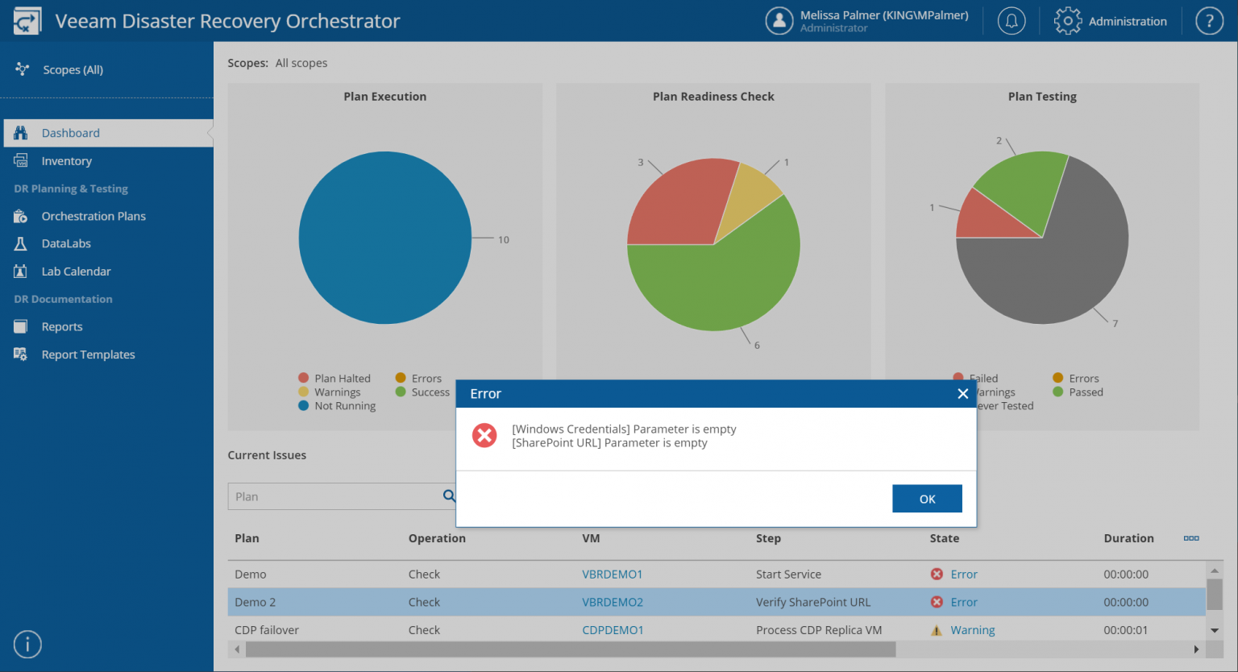Run the search with the magnifier icon
This screenshot has height=672, width=1238.
(x=449, y=496)
